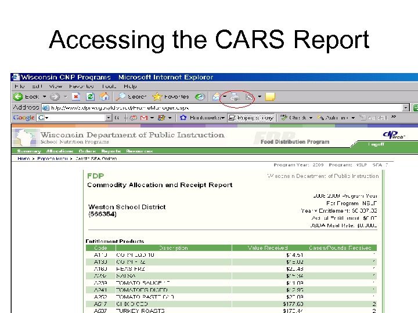Open the Bookmarks star dropdown
This screenshot has height=313, width=418.
click(202, 118)
